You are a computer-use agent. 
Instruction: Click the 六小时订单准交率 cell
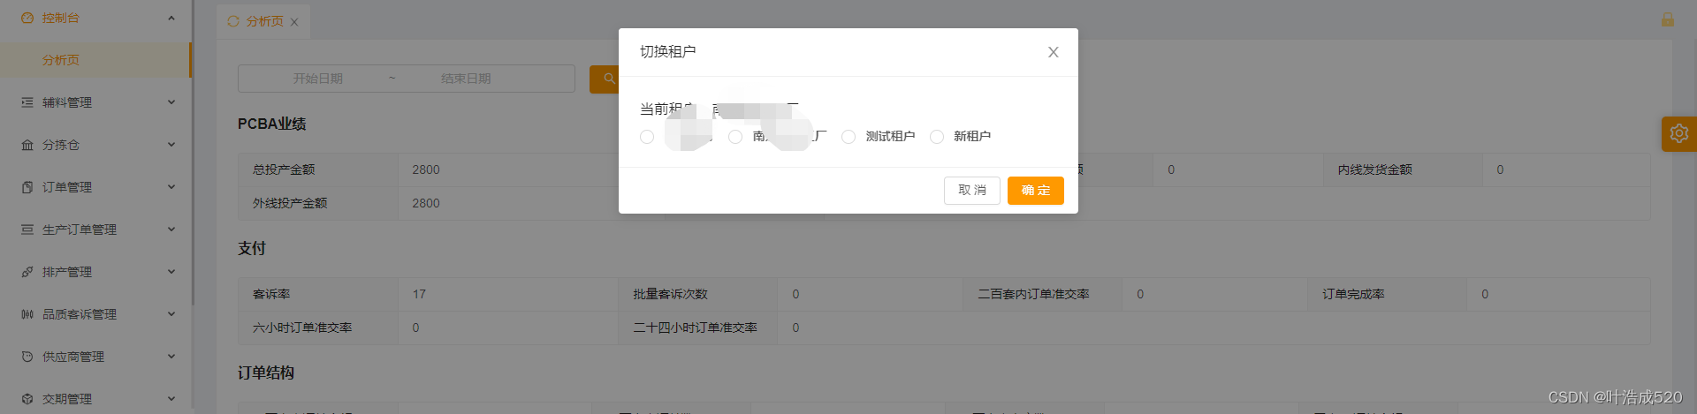[x=318, y=327]
